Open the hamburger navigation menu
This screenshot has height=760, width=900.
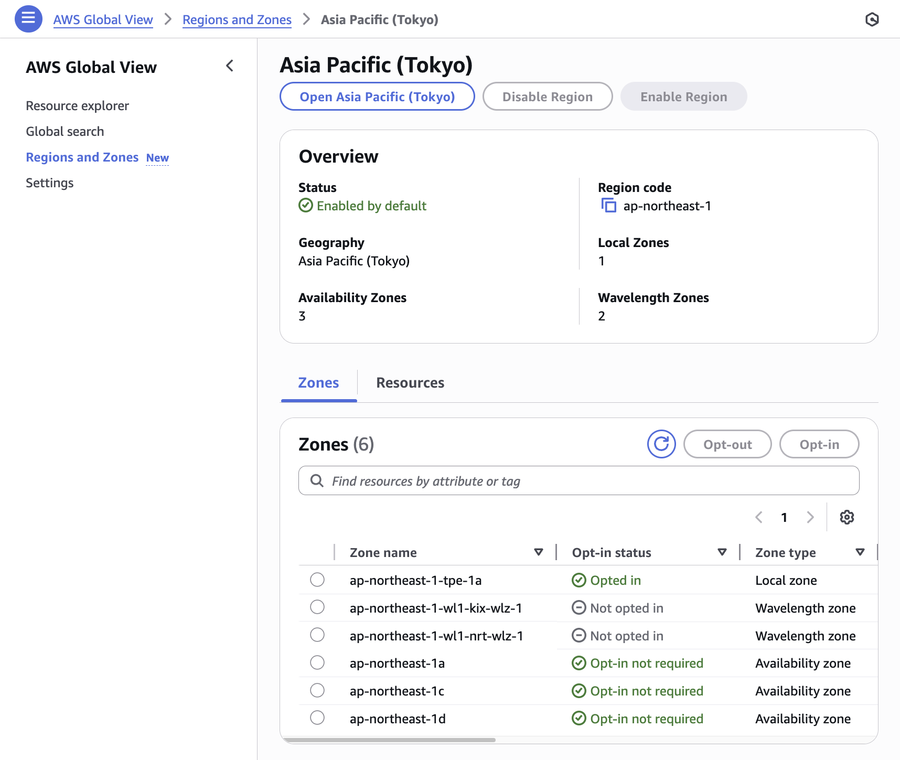28,19
